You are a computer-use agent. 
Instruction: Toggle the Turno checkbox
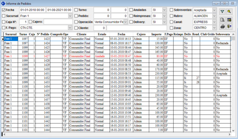(76, 10)
